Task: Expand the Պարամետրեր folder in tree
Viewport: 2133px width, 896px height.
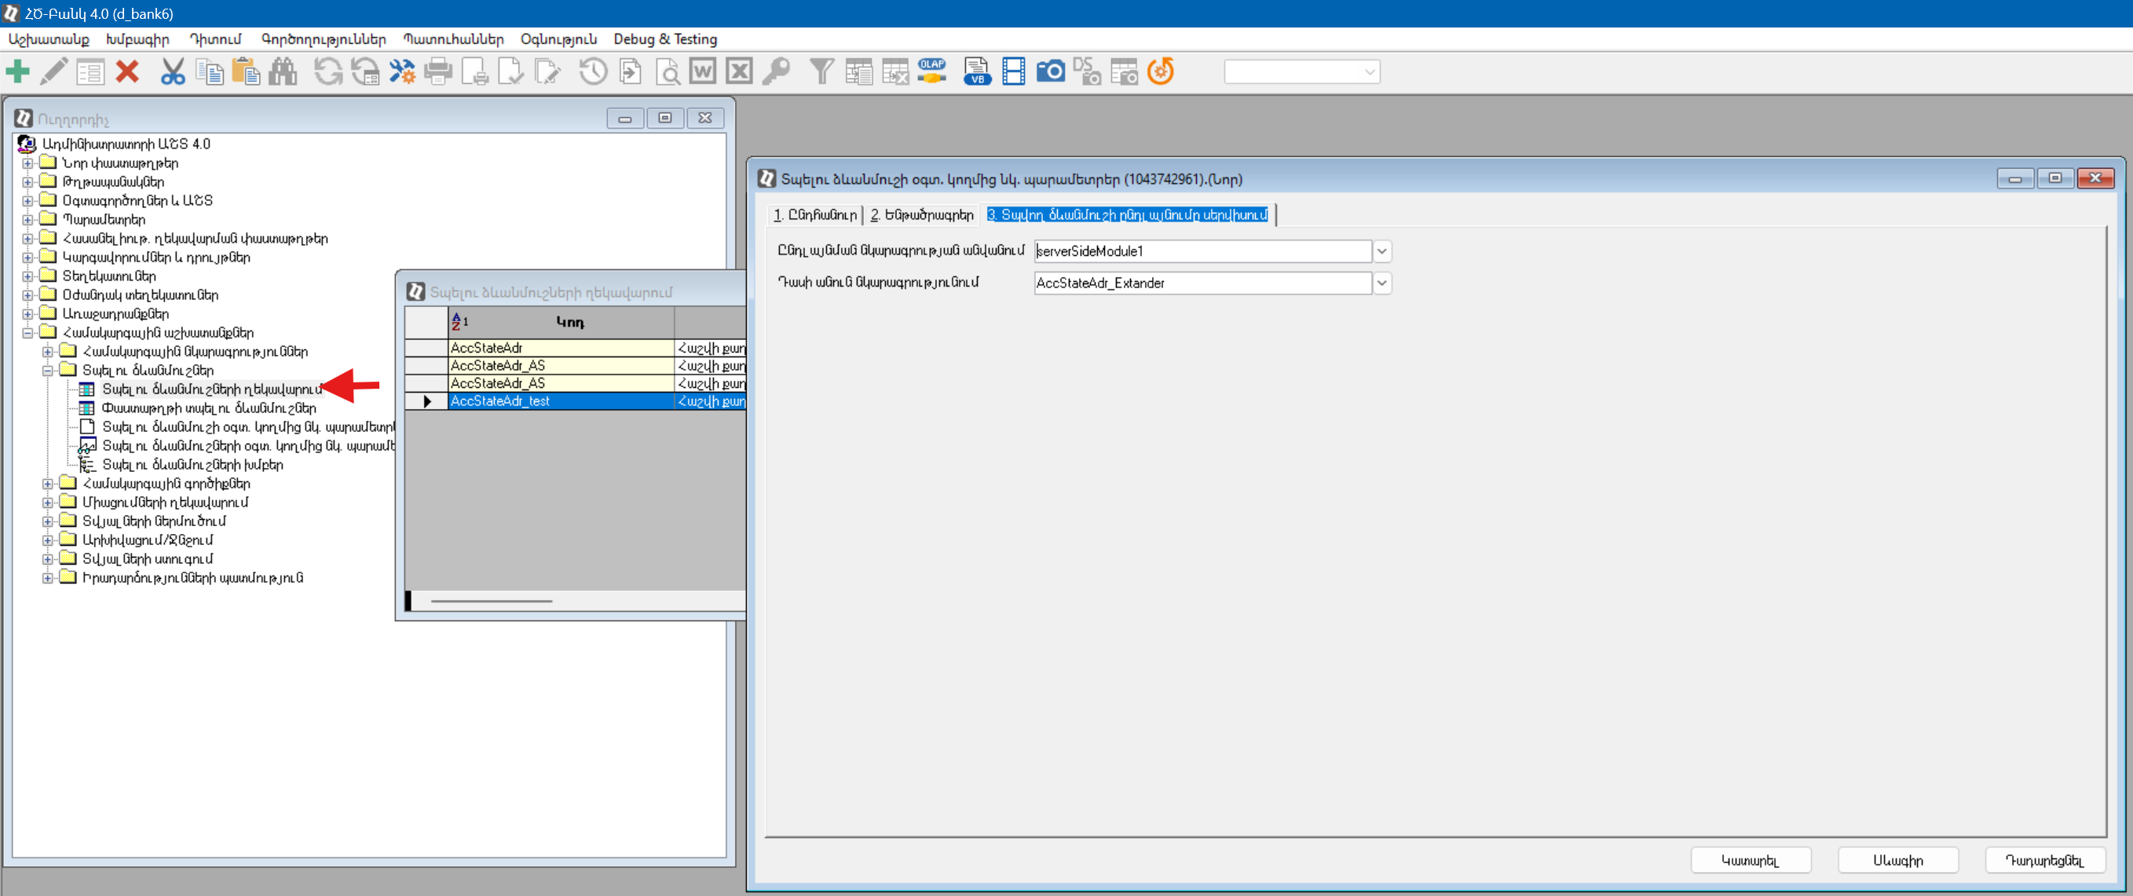Action: pos(27,221)
